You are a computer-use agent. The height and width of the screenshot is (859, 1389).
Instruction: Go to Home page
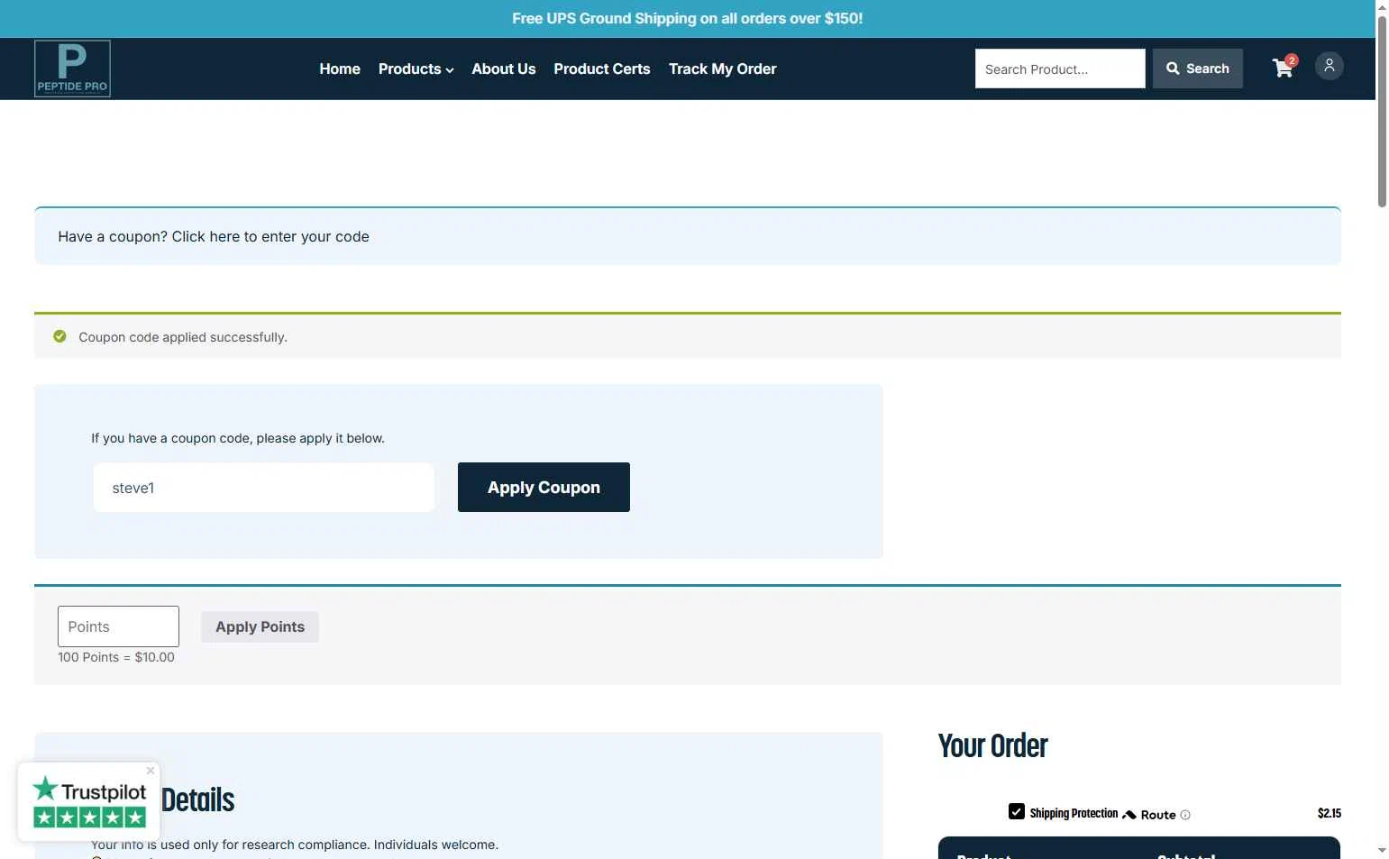[x=340, y=69]
